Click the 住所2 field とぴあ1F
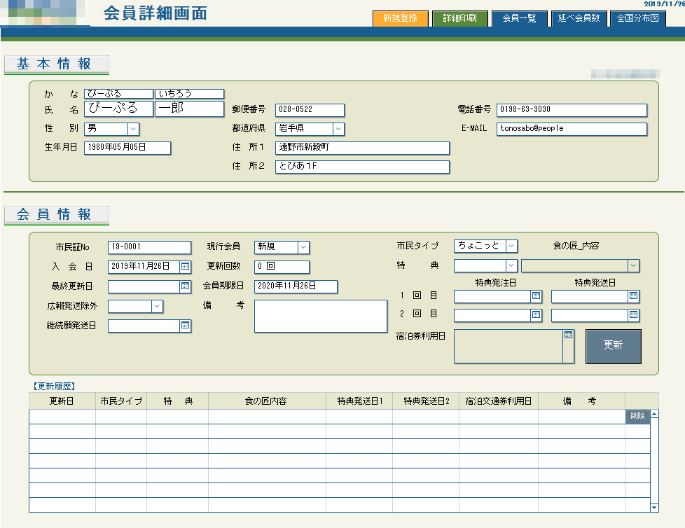Screen dimensions: 685x528 [362, 167]
